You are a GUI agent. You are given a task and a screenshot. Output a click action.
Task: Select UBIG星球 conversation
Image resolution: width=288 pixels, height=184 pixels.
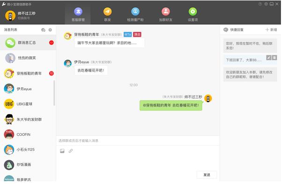tap(28, 104)
